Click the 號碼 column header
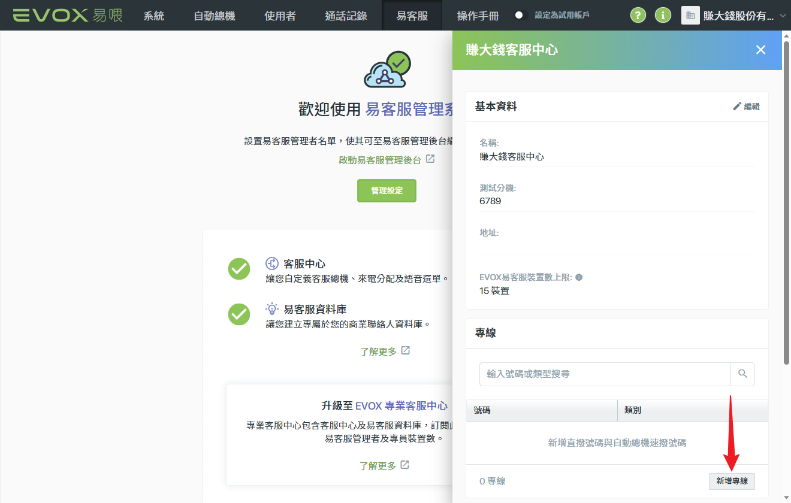The image size is (791, 503). tap(542, 410)
